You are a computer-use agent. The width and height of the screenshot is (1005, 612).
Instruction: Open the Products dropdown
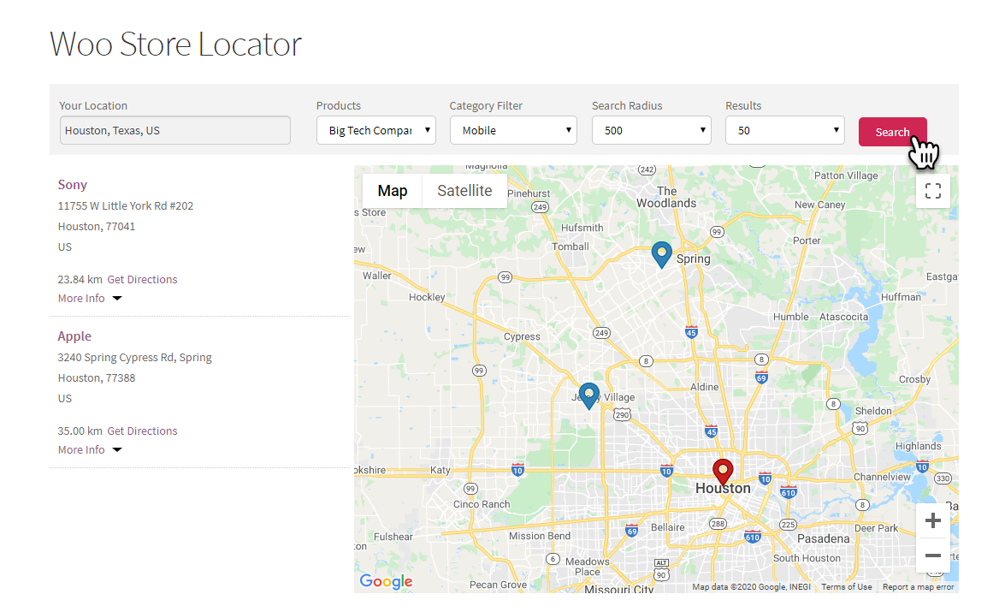tap(375, 130)
